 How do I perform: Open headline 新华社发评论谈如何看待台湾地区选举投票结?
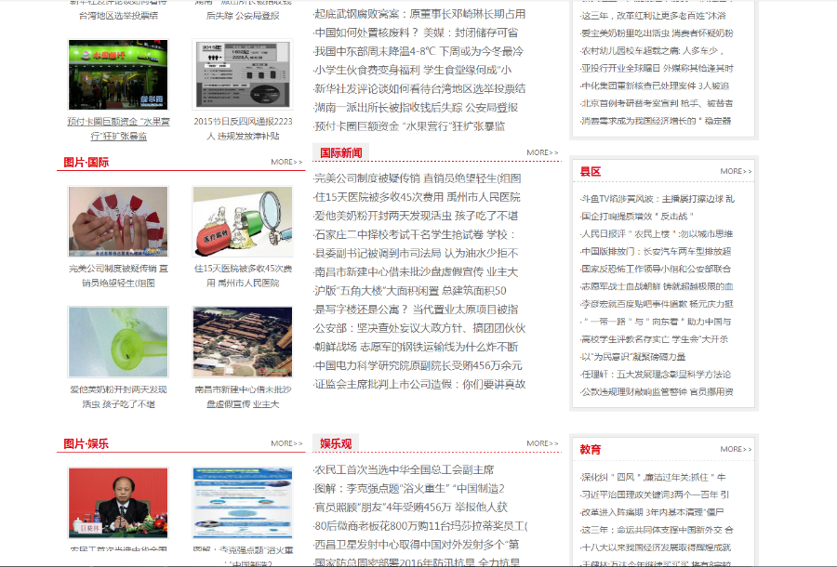pos(419,88)
